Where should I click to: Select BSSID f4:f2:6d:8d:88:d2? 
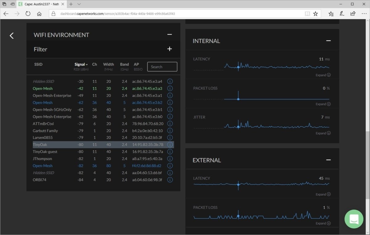[147, 166]
